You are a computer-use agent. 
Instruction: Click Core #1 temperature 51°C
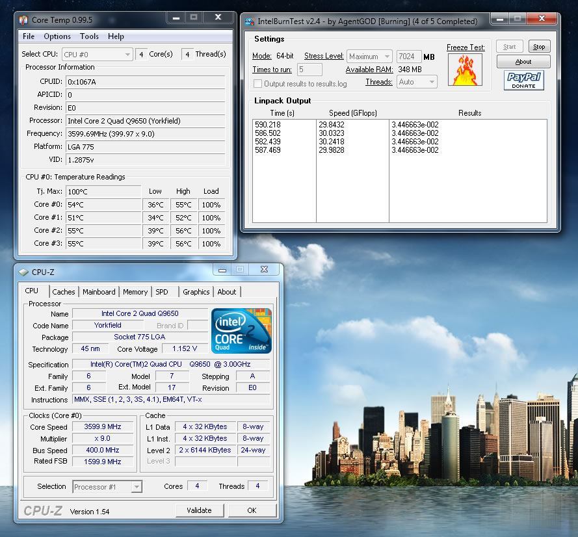[103, 218]
